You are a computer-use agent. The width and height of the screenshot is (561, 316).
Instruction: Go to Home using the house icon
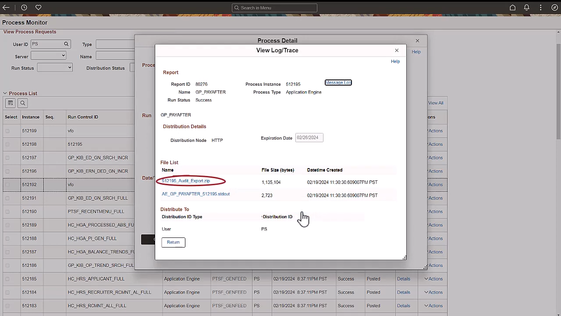click(512, 7)
